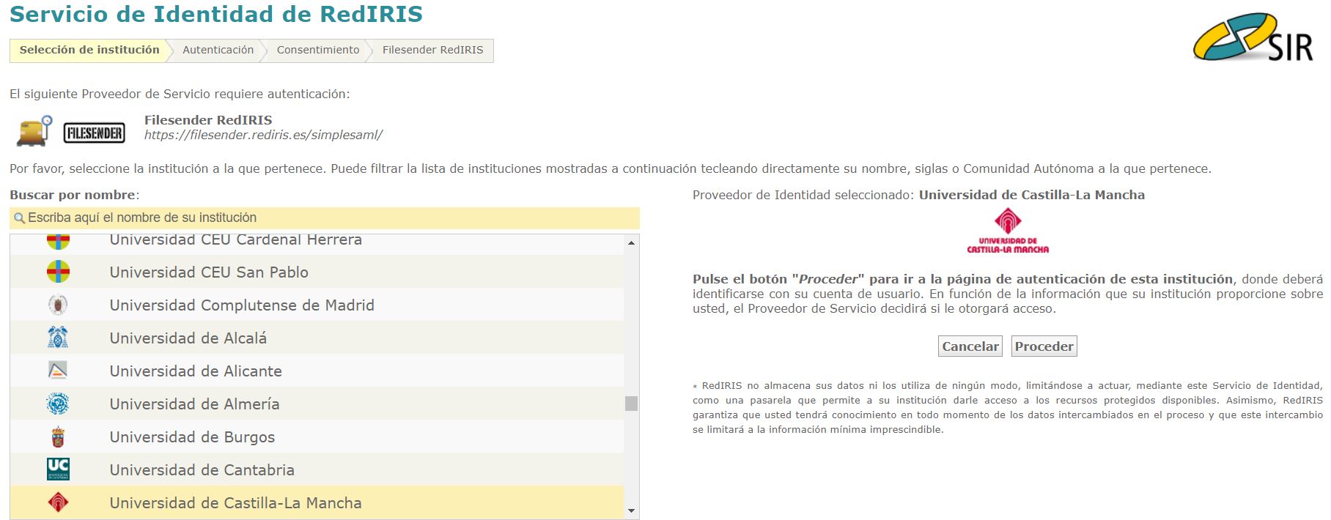Click the search magnifier icon
The height and width of the screenshot is (520, 1331).
pyautogui.click(x=20, y=218)
